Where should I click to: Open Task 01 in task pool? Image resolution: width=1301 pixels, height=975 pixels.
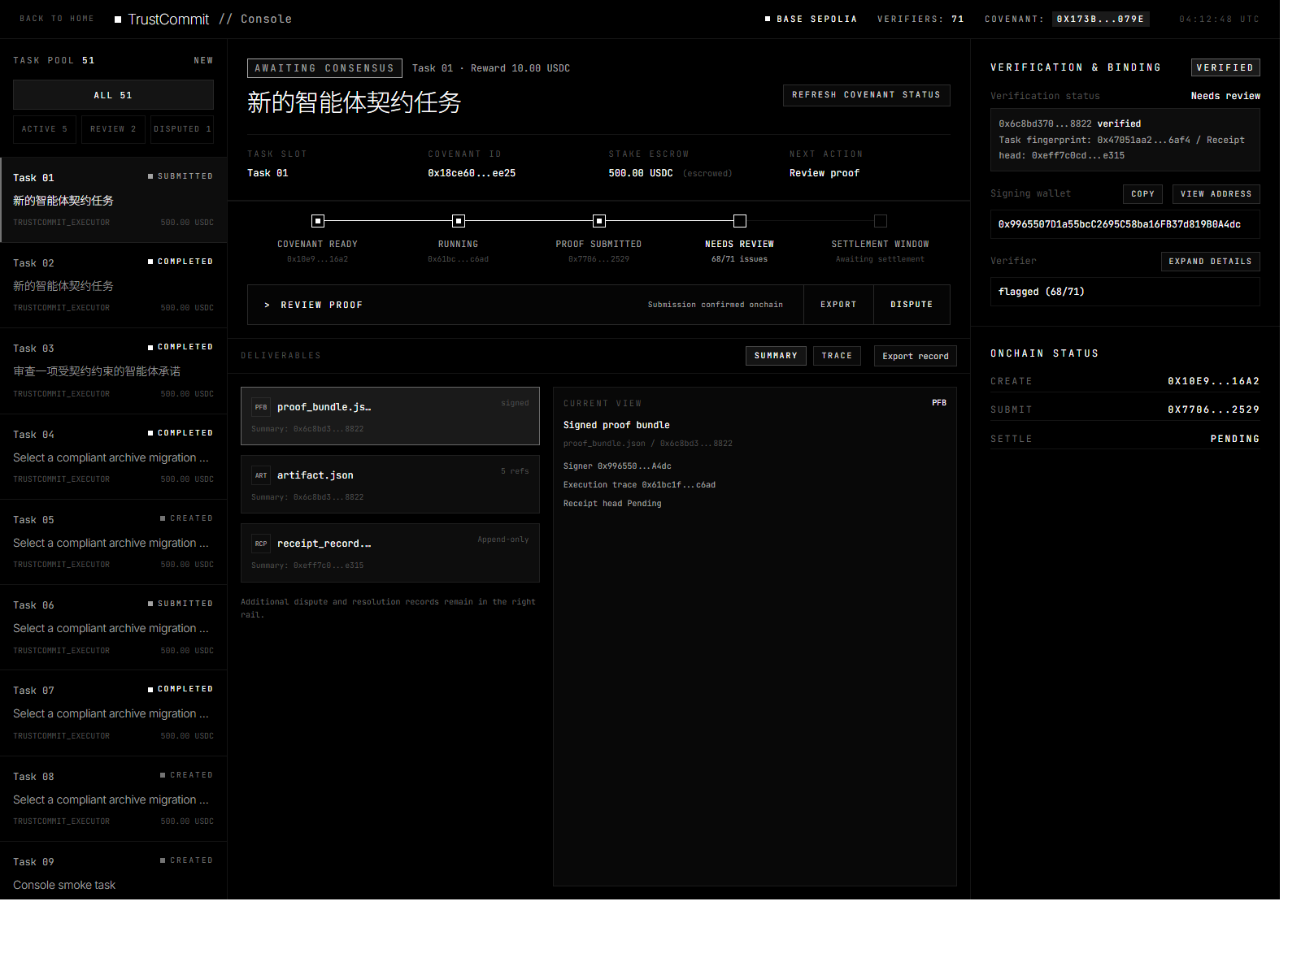114,200
